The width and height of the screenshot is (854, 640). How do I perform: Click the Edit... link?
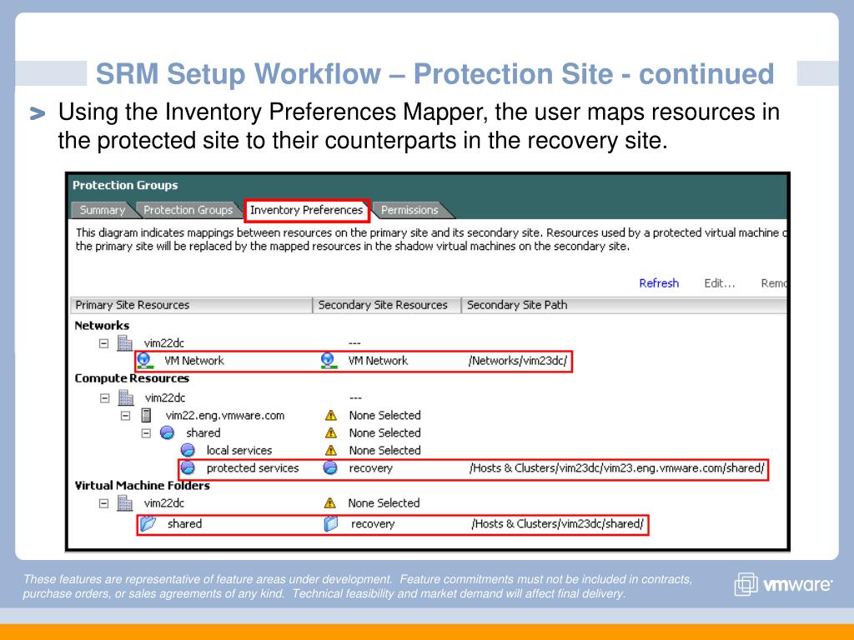pyautogui.click(x=720, y=283)
